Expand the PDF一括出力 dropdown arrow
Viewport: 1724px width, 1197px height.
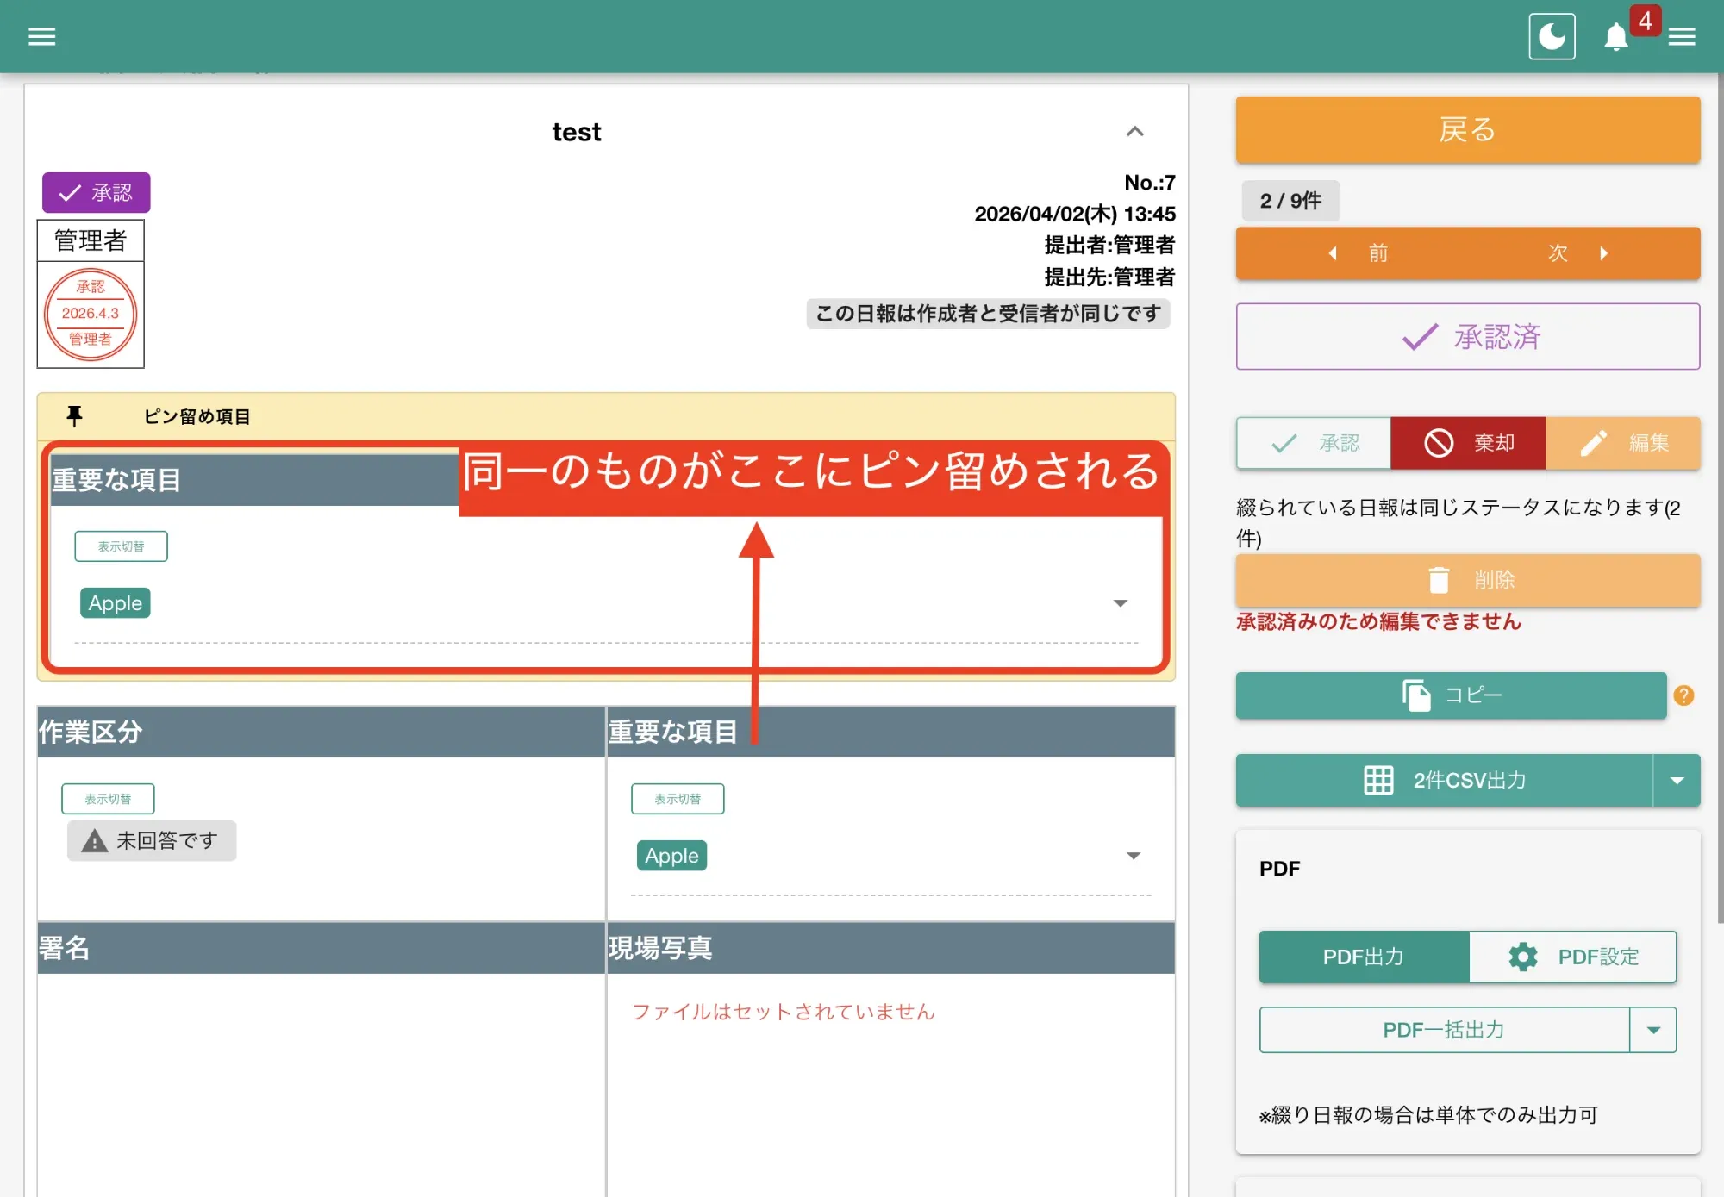1653,1030
